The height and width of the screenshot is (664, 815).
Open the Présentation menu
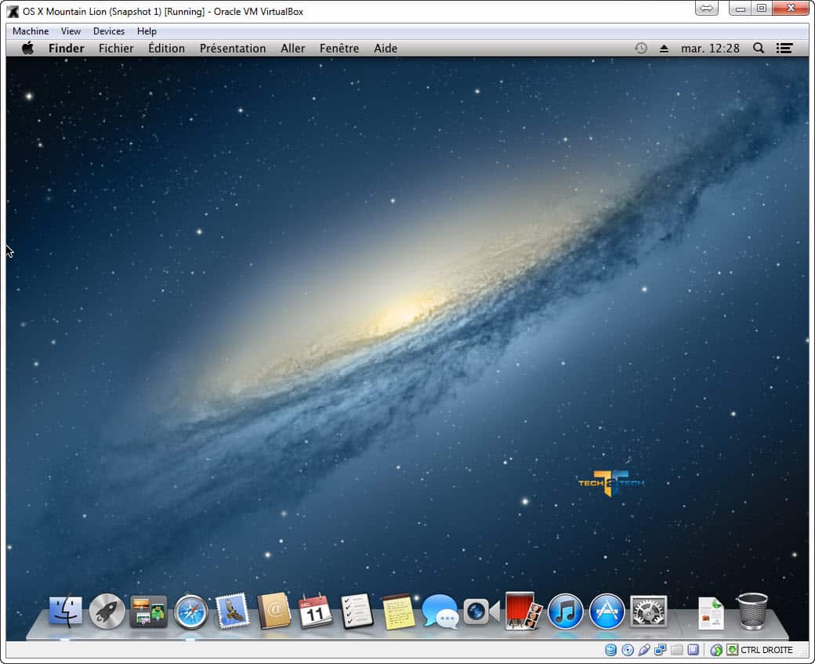[x=232, y=49]
